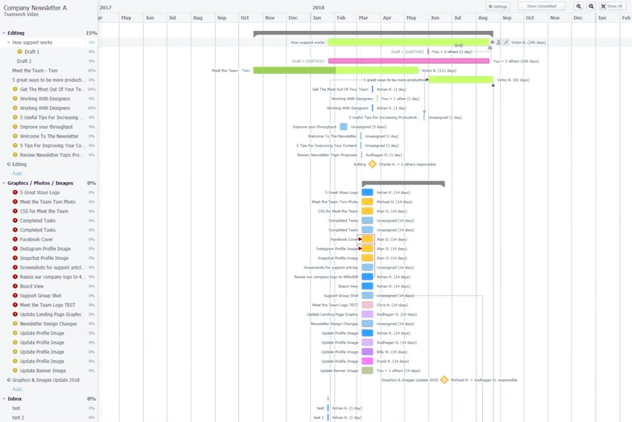This screenshot has width=632, height=422.
Task: Click olive Update Banner Image Gantt bar
Action: tap(367, 370)
